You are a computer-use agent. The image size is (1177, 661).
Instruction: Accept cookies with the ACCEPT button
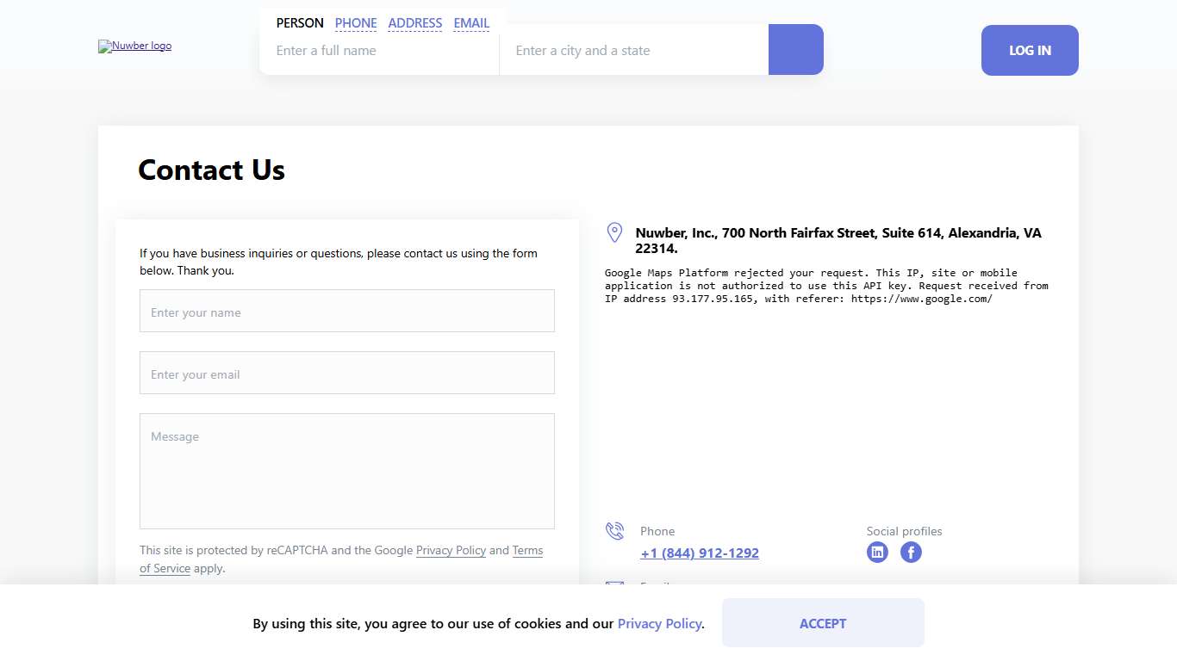(823, 623)
